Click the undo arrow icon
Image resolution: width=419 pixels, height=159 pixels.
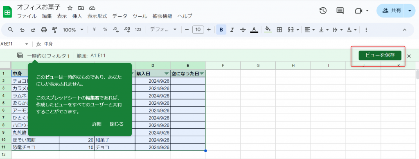[x=23, y=30]
